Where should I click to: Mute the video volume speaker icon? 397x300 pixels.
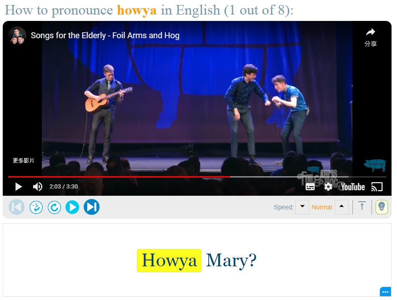(37, 187)
